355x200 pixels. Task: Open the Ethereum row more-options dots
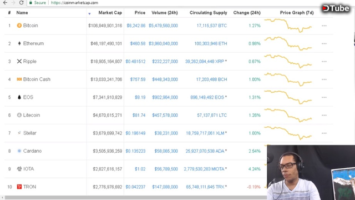click(x=324, y=43)
